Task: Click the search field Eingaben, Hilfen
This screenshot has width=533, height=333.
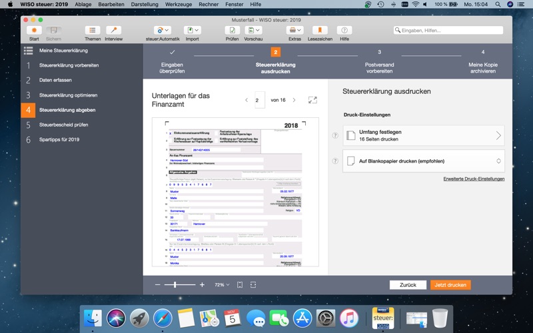Action: [451, 30]
